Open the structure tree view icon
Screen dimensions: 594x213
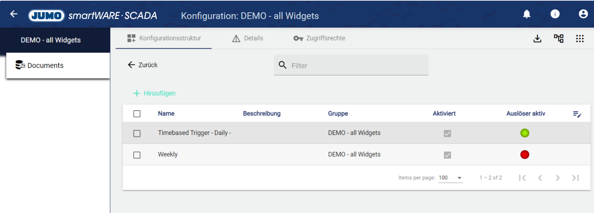(558, 39)
